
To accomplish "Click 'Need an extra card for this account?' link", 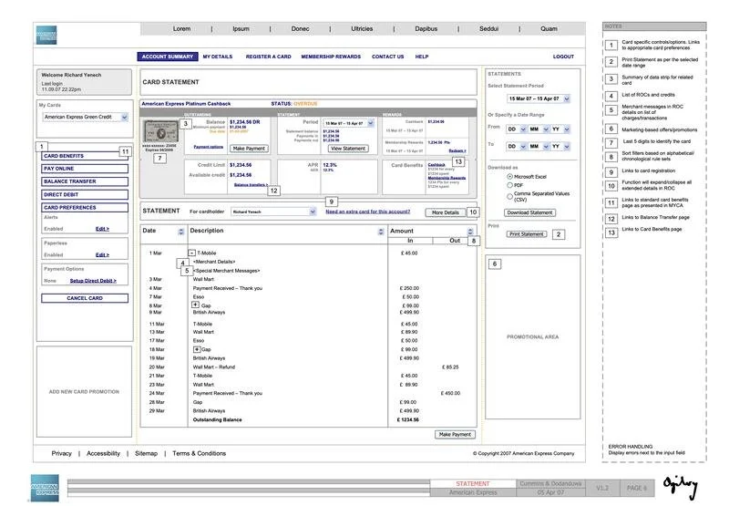I will [368, 212].
